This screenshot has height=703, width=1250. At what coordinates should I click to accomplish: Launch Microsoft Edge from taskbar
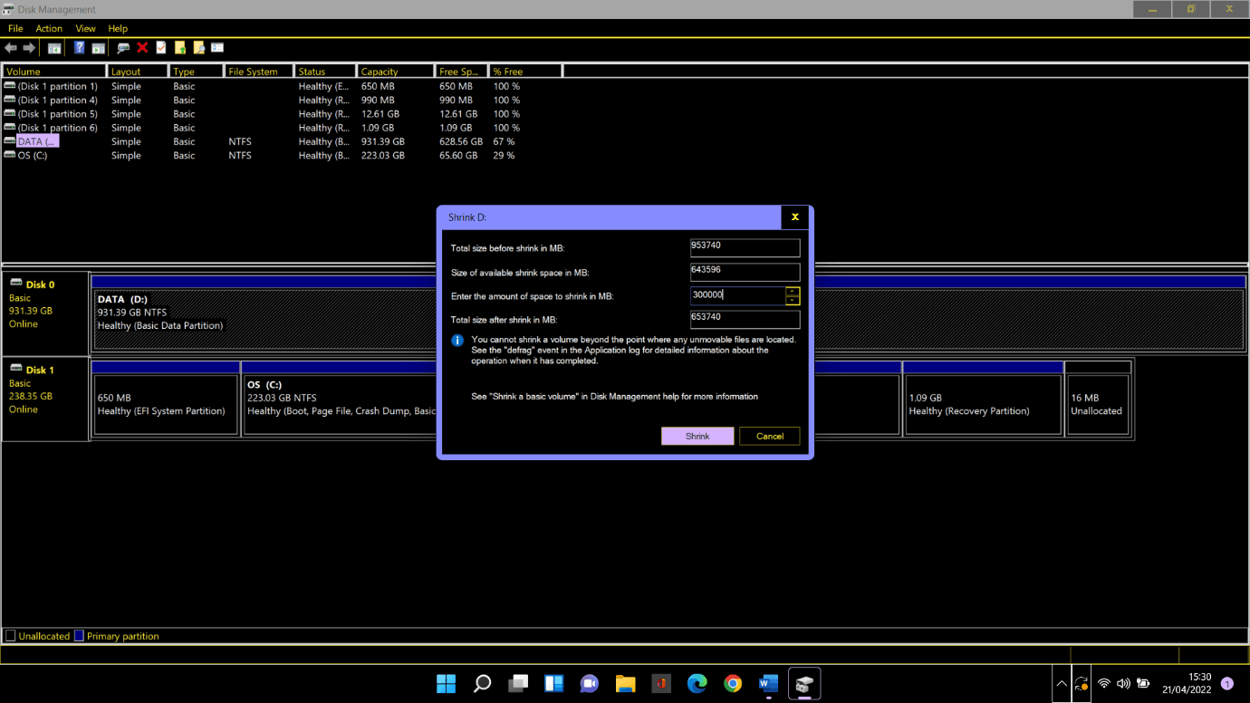point(697,683)
